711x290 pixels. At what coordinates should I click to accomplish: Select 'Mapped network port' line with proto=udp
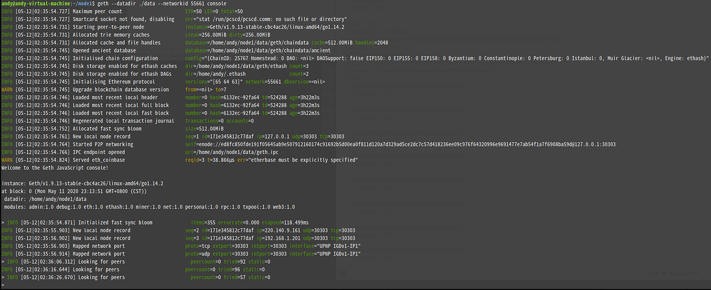point(181,254)
